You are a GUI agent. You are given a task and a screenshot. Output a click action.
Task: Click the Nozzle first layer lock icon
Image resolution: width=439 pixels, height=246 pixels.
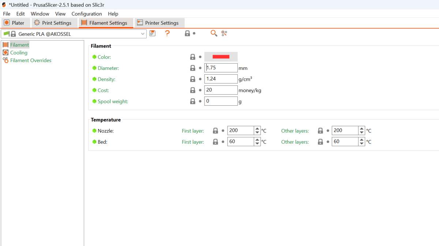click(215, 130)
